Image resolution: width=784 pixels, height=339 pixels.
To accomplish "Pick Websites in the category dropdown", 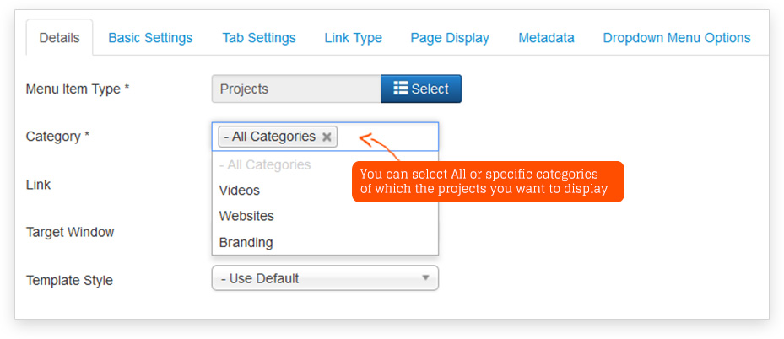I will point(246,216).
